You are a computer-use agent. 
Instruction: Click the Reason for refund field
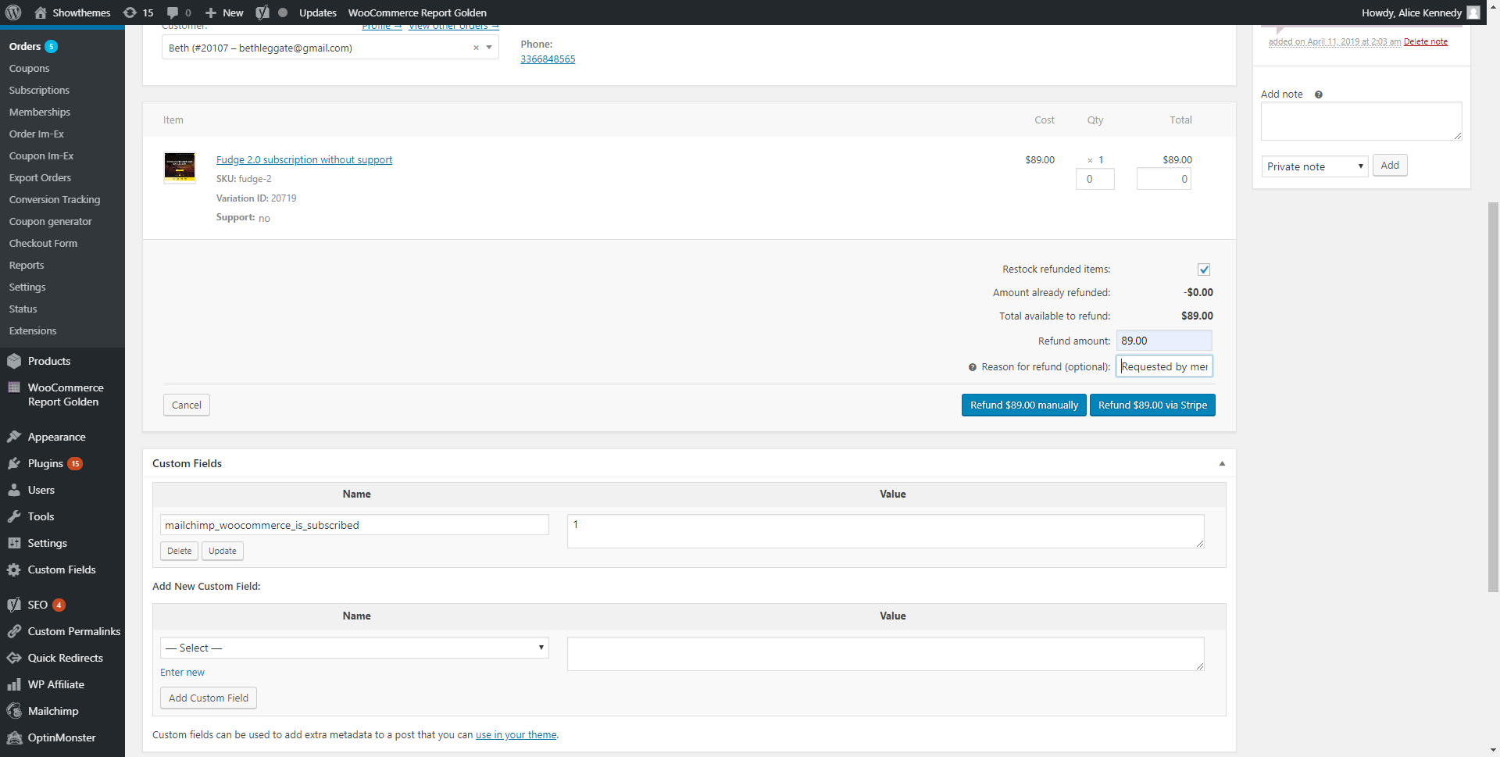(x=1163, y=366)
